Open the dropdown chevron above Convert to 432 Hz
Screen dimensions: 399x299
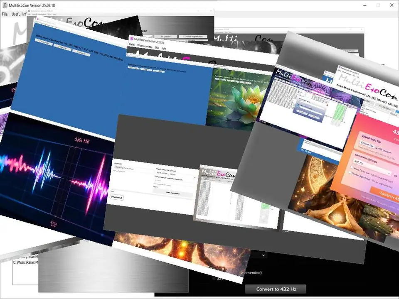tap(264, 255)
